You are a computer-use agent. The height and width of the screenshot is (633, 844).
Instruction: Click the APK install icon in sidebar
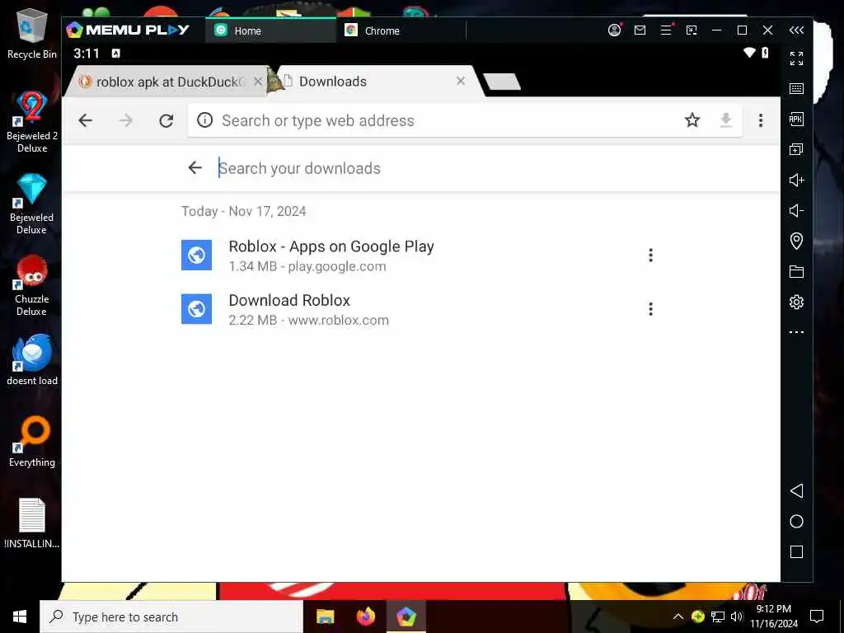tap(797, 119)
